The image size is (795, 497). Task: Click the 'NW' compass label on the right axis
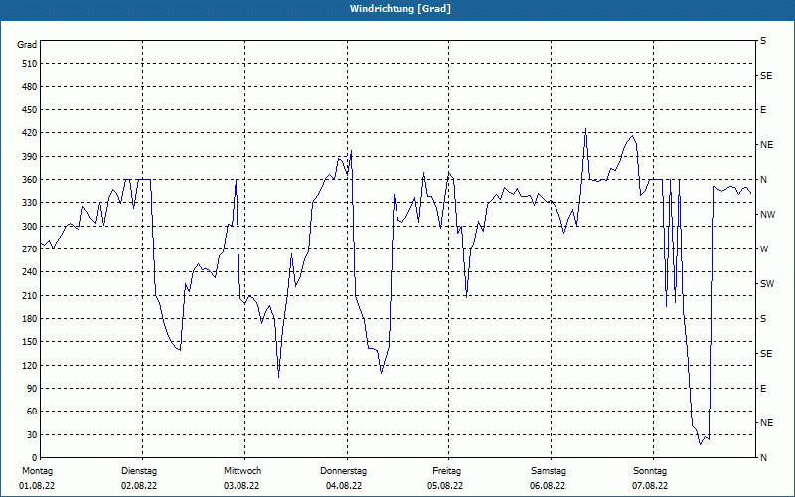(767, 215)
